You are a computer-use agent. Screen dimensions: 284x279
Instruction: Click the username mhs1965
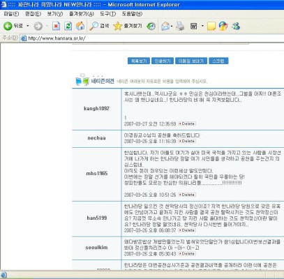[97, 174]
